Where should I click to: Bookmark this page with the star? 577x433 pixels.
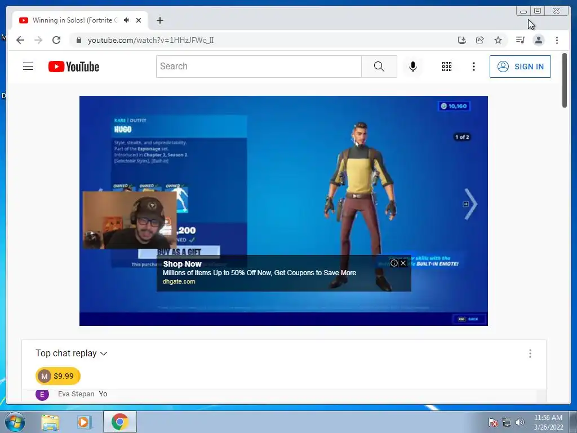coord(498,40)
